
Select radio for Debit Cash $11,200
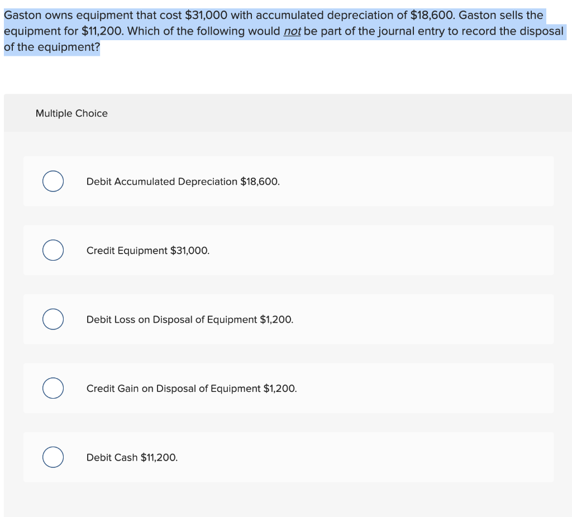click(53, 457)
